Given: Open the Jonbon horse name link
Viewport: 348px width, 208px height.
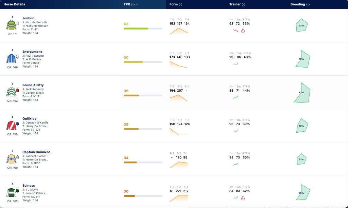Looking at the screenshot, I should click(x=28, y=18).
